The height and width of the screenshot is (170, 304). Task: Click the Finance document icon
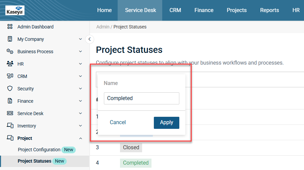10,101
